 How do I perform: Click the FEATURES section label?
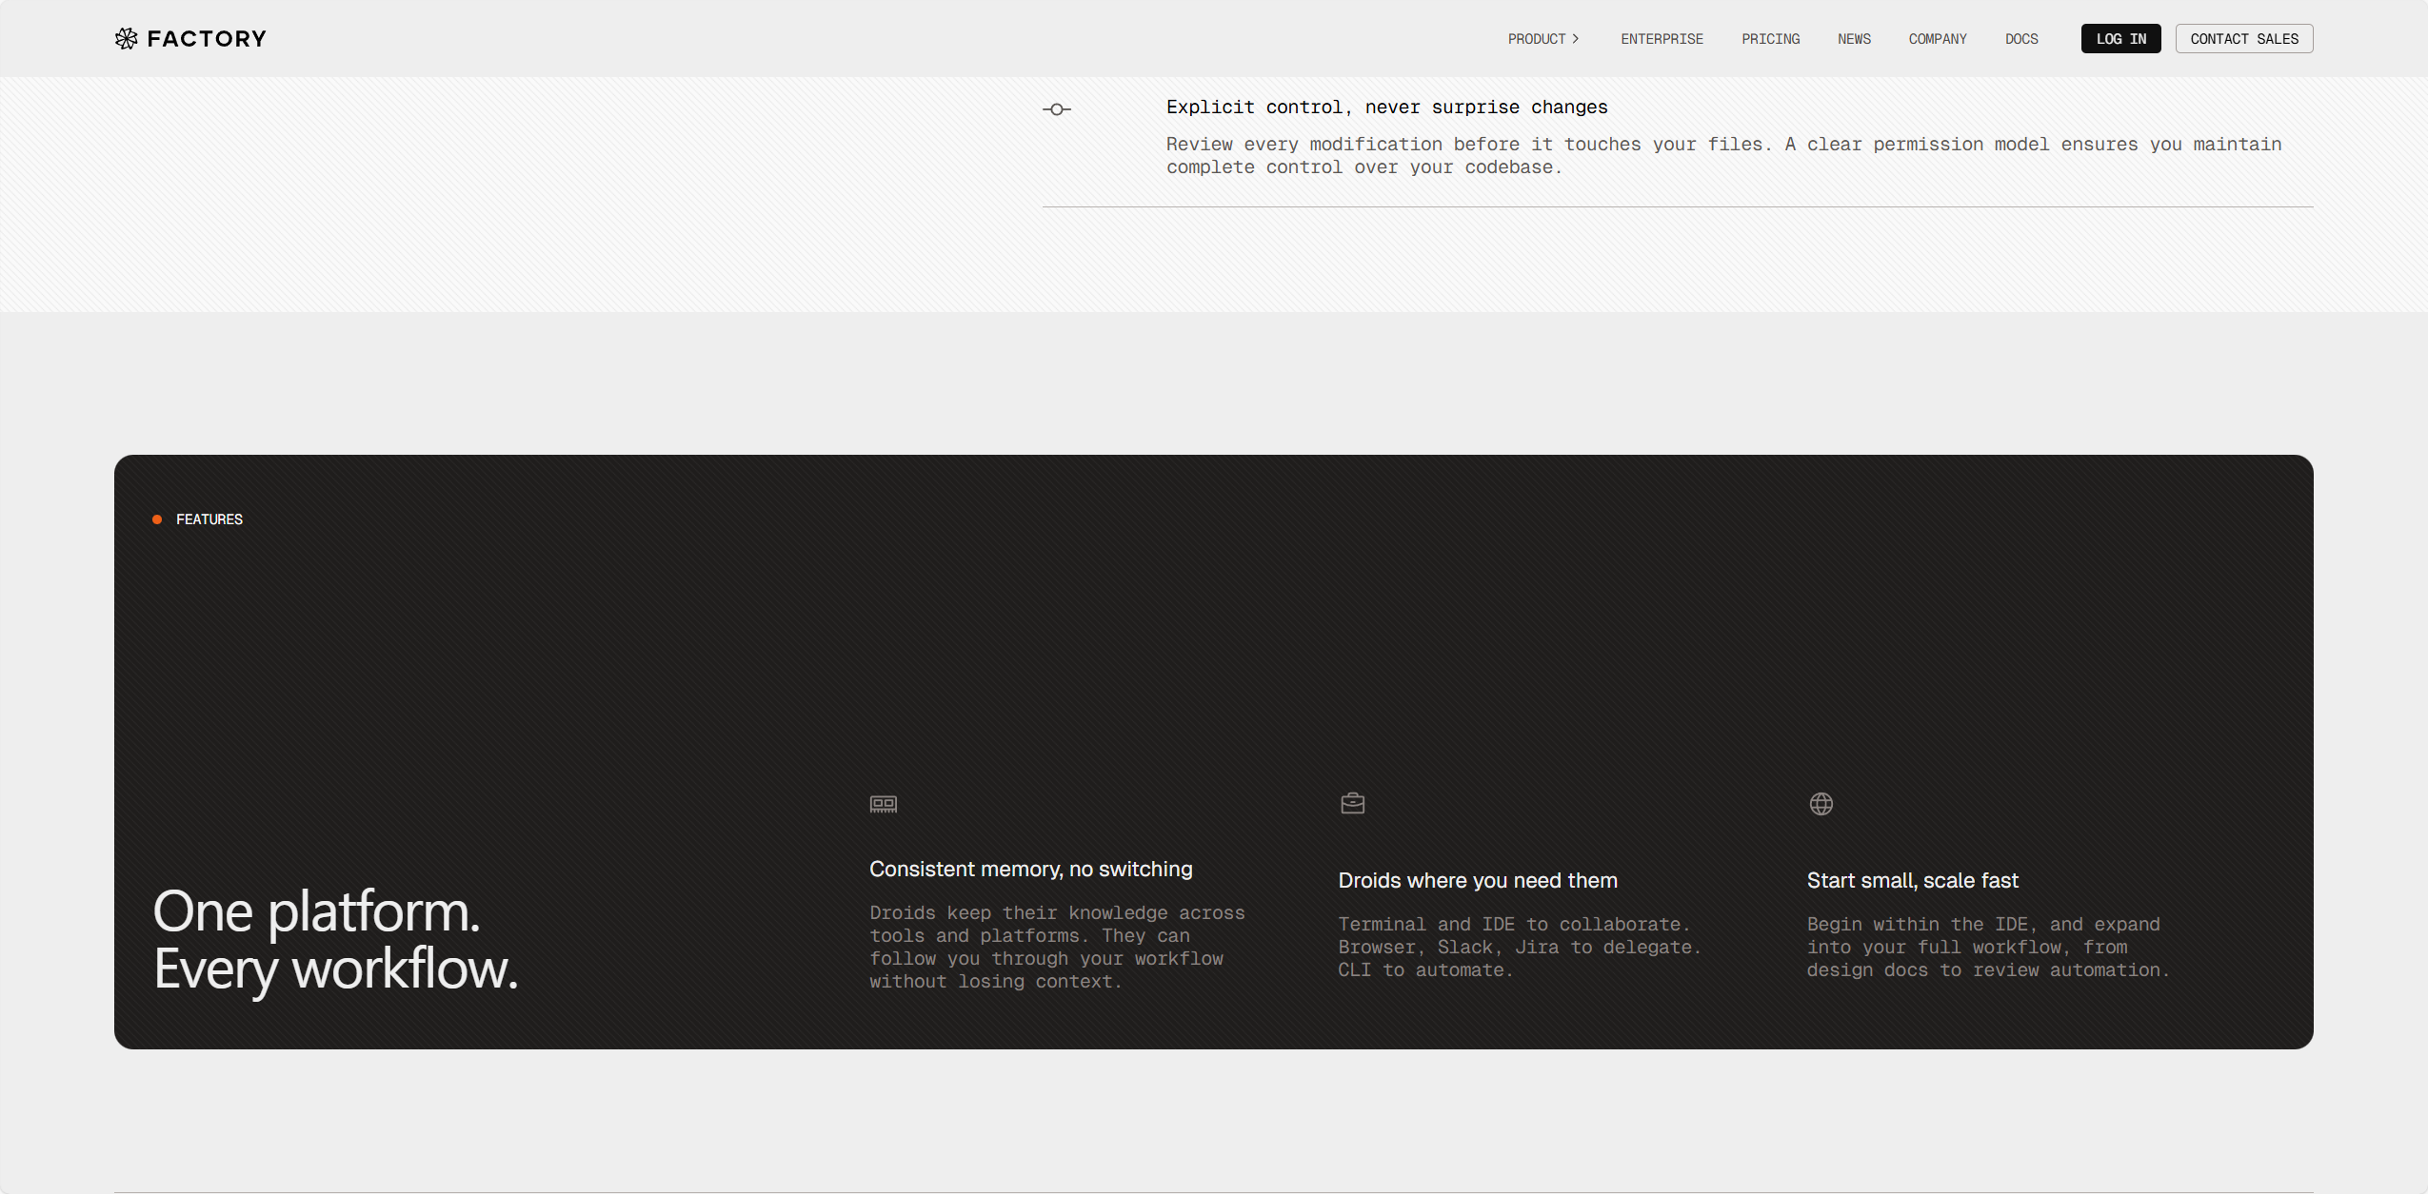click(209, 519)
